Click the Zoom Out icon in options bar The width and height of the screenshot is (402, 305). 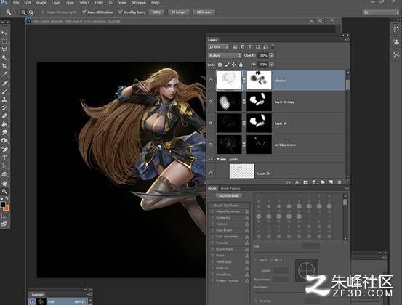(31, 12)
